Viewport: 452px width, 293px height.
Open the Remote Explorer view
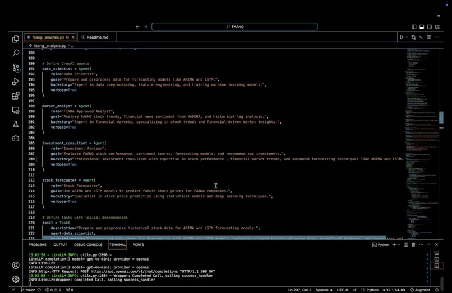[x=16, y=110]
